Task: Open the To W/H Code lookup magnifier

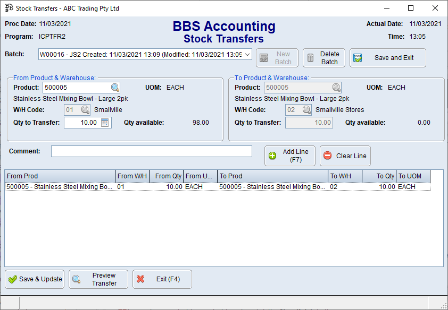Action: [306, 110]
